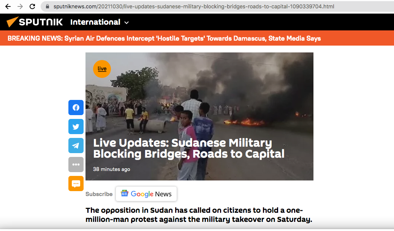
Task: Click the opposition in Sudan summary paragraph
Action: pyautogui.click(x=199, y=215)
